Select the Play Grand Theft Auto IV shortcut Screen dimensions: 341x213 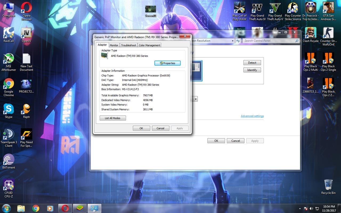257,11
